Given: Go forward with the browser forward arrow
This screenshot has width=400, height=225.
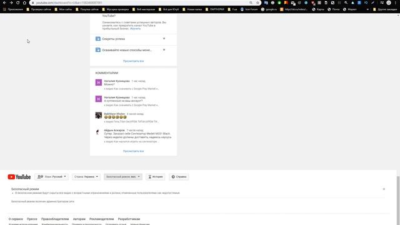Looking at the screenshot, I should tap(11, 2).
